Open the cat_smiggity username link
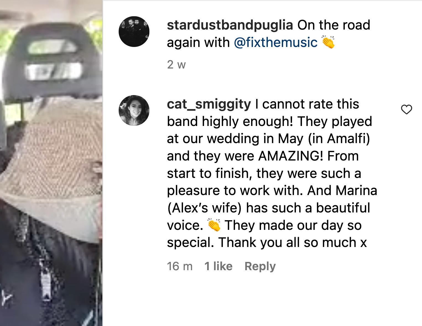 coord(209,104)
